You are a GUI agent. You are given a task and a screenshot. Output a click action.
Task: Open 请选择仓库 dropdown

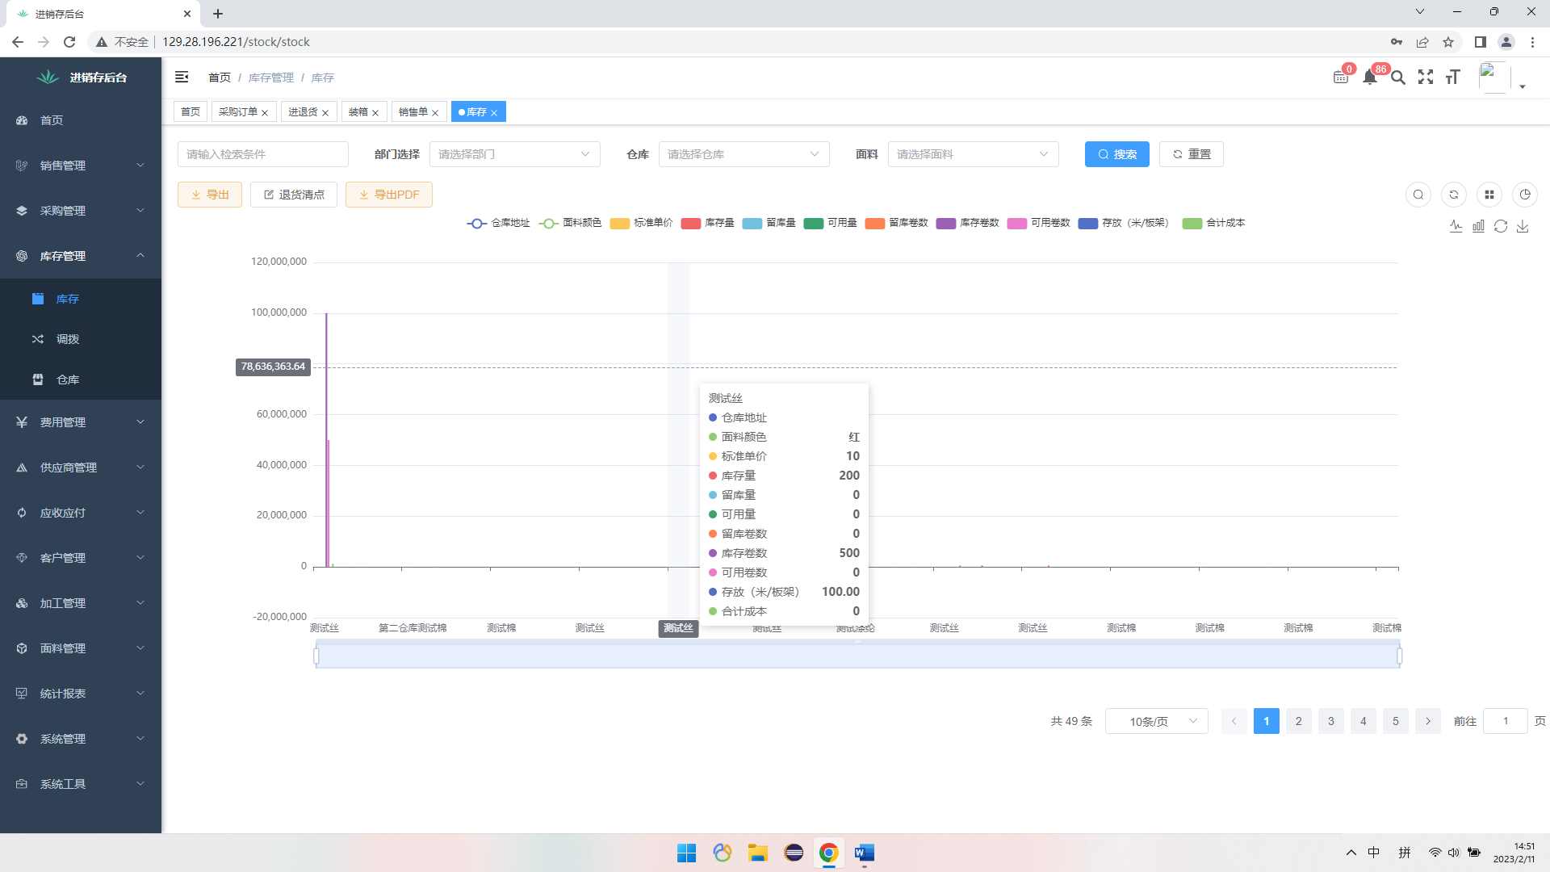744,154
